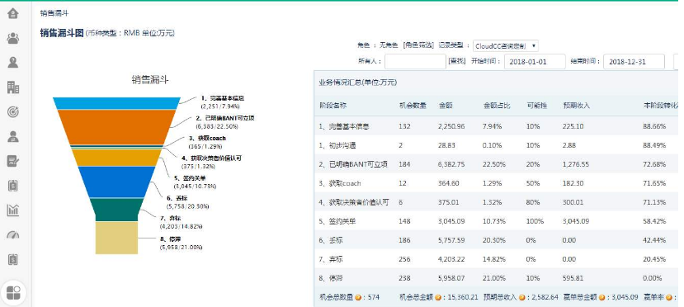Click opportunity count cell 256

click(x=404, y=259)
